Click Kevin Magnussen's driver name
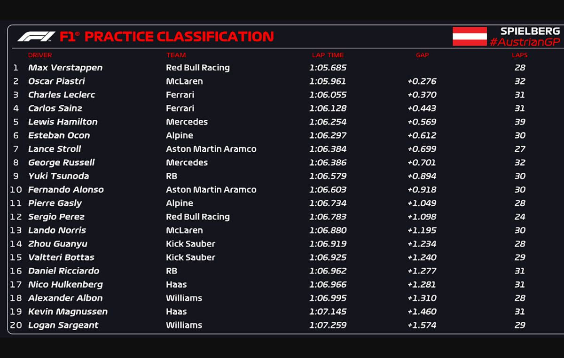The image size is (564, 358). 68,311
